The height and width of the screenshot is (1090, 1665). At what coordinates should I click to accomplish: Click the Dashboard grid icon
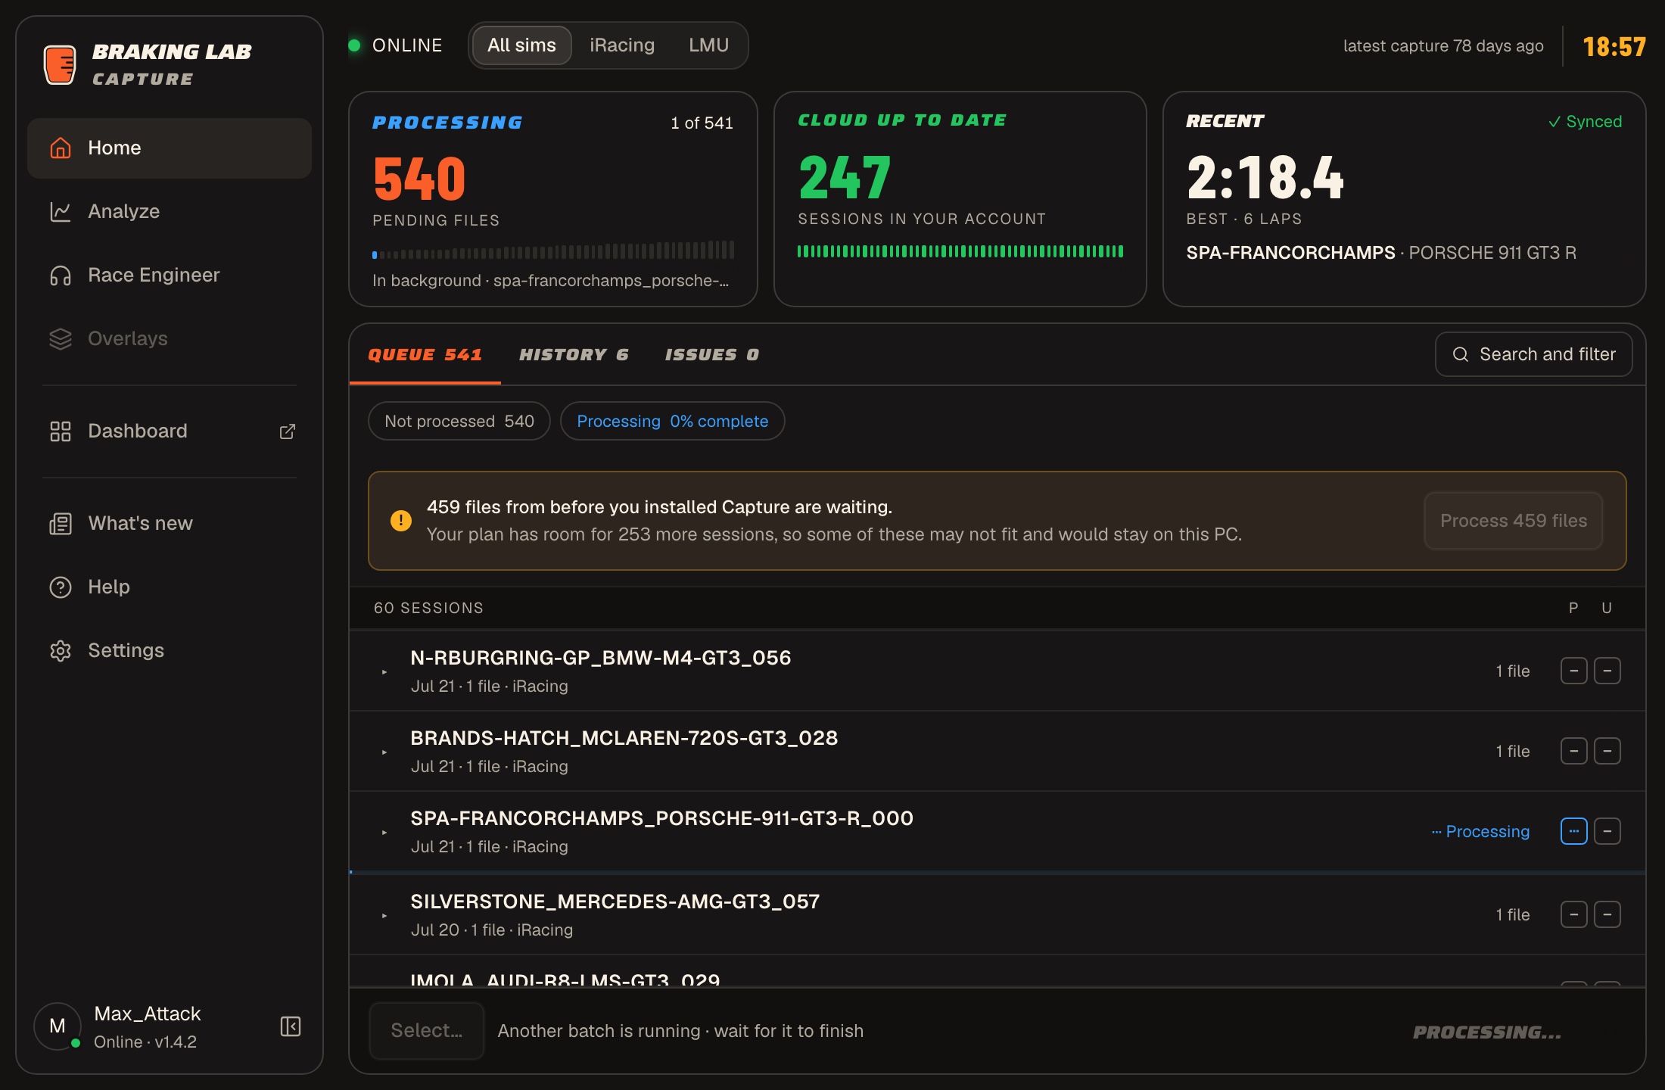[61, 431]
